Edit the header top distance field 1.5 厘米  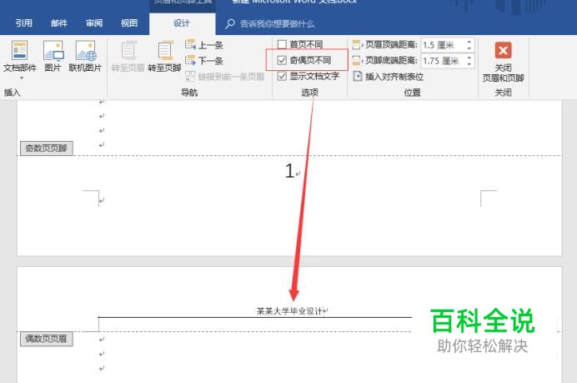(x=443, y=45)
